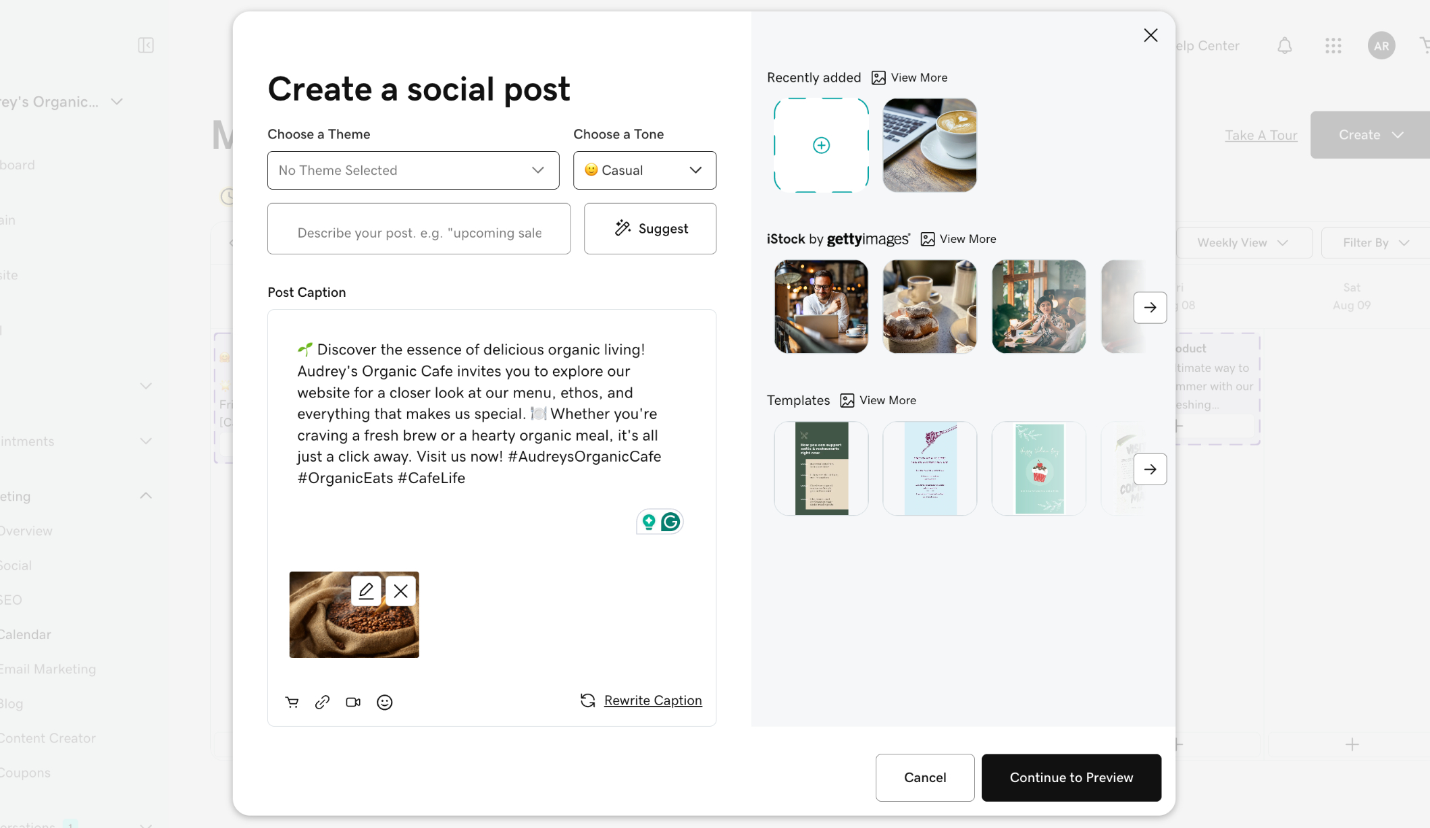Click the partially visible fourth iStock photo
The width and height of the screenshot is (1430, 828).
pyautogui.click(x=1117, y=306)
